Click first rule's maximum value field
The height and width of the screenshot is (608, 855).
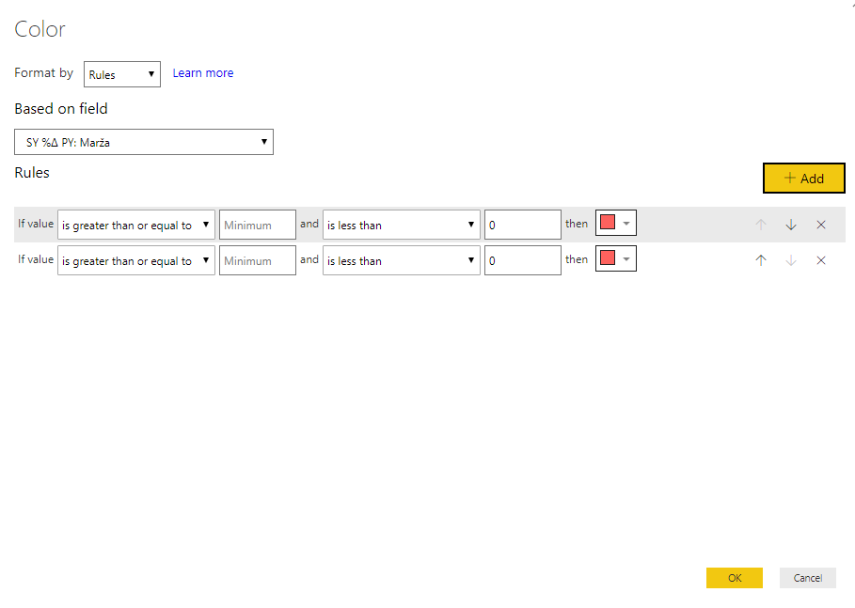523,225
